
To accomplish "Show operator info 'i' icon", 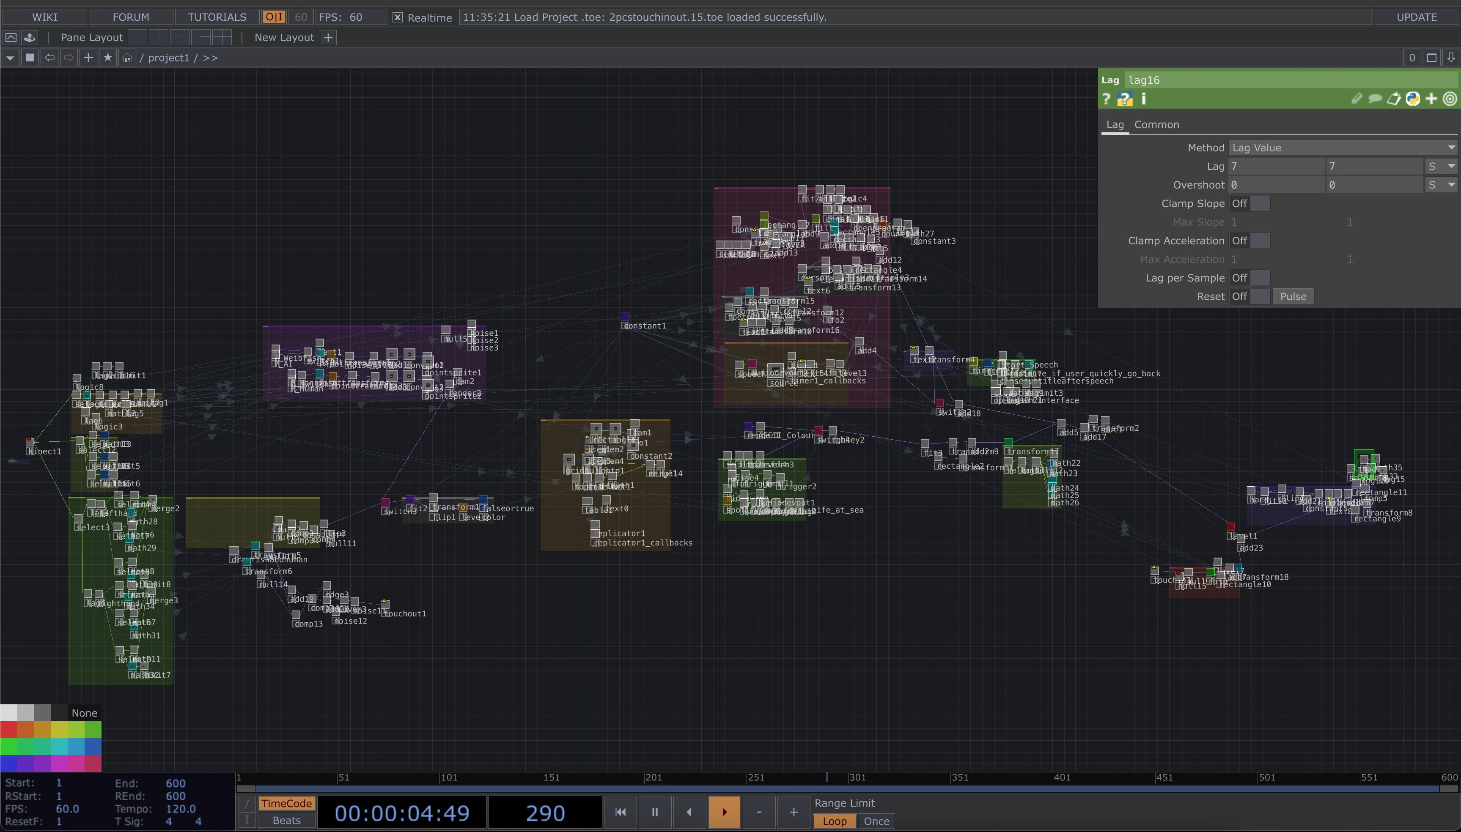I will point(1144,99).
